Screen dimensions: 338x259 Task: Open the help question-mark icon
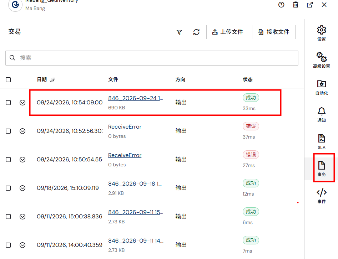tap(281, 5)
